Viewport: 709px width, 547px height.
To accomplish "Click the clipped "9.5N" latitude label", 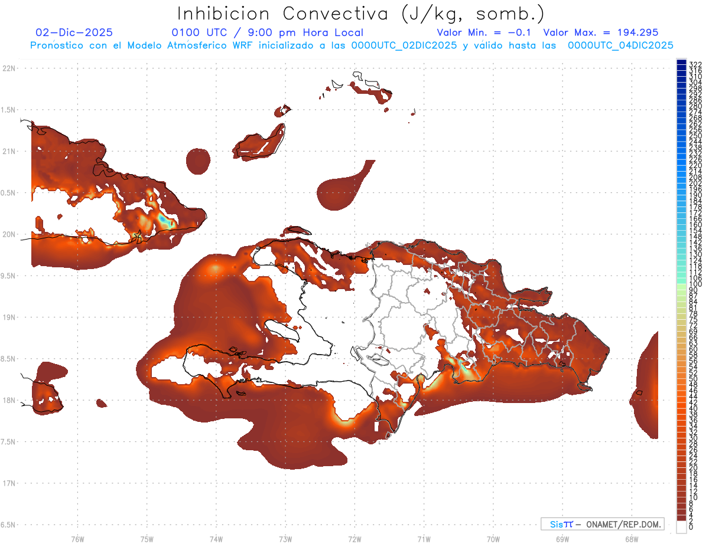I will click(8, 276).
